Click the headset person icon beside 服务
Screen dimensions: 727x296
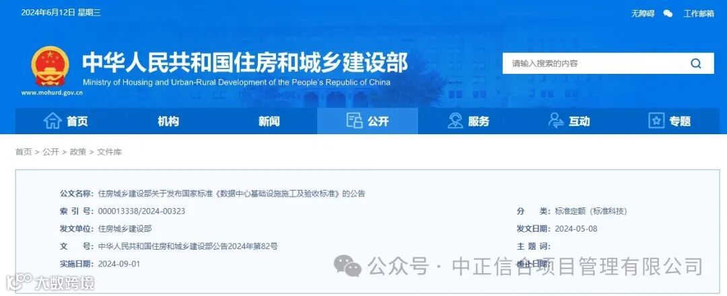[x=455, y=121]
